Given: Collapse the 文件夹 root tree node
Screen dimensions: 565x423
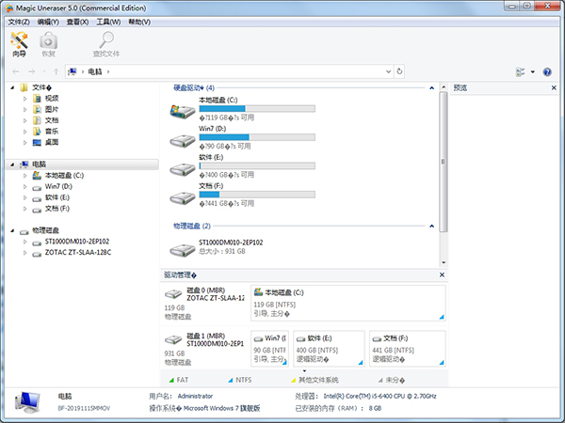Looking at the screenshot, I should pyautogui.click(x=12, y=87).
